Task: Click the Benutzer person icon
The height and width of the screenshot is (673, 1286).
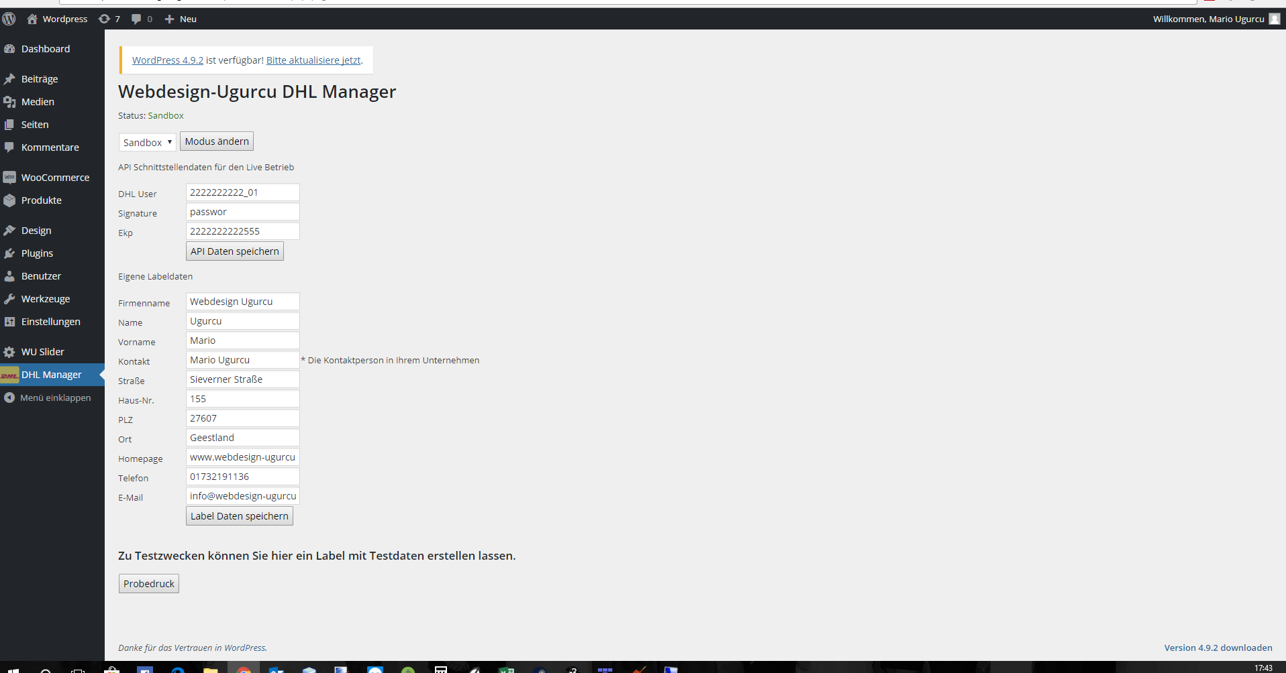Action: (9, 276)
